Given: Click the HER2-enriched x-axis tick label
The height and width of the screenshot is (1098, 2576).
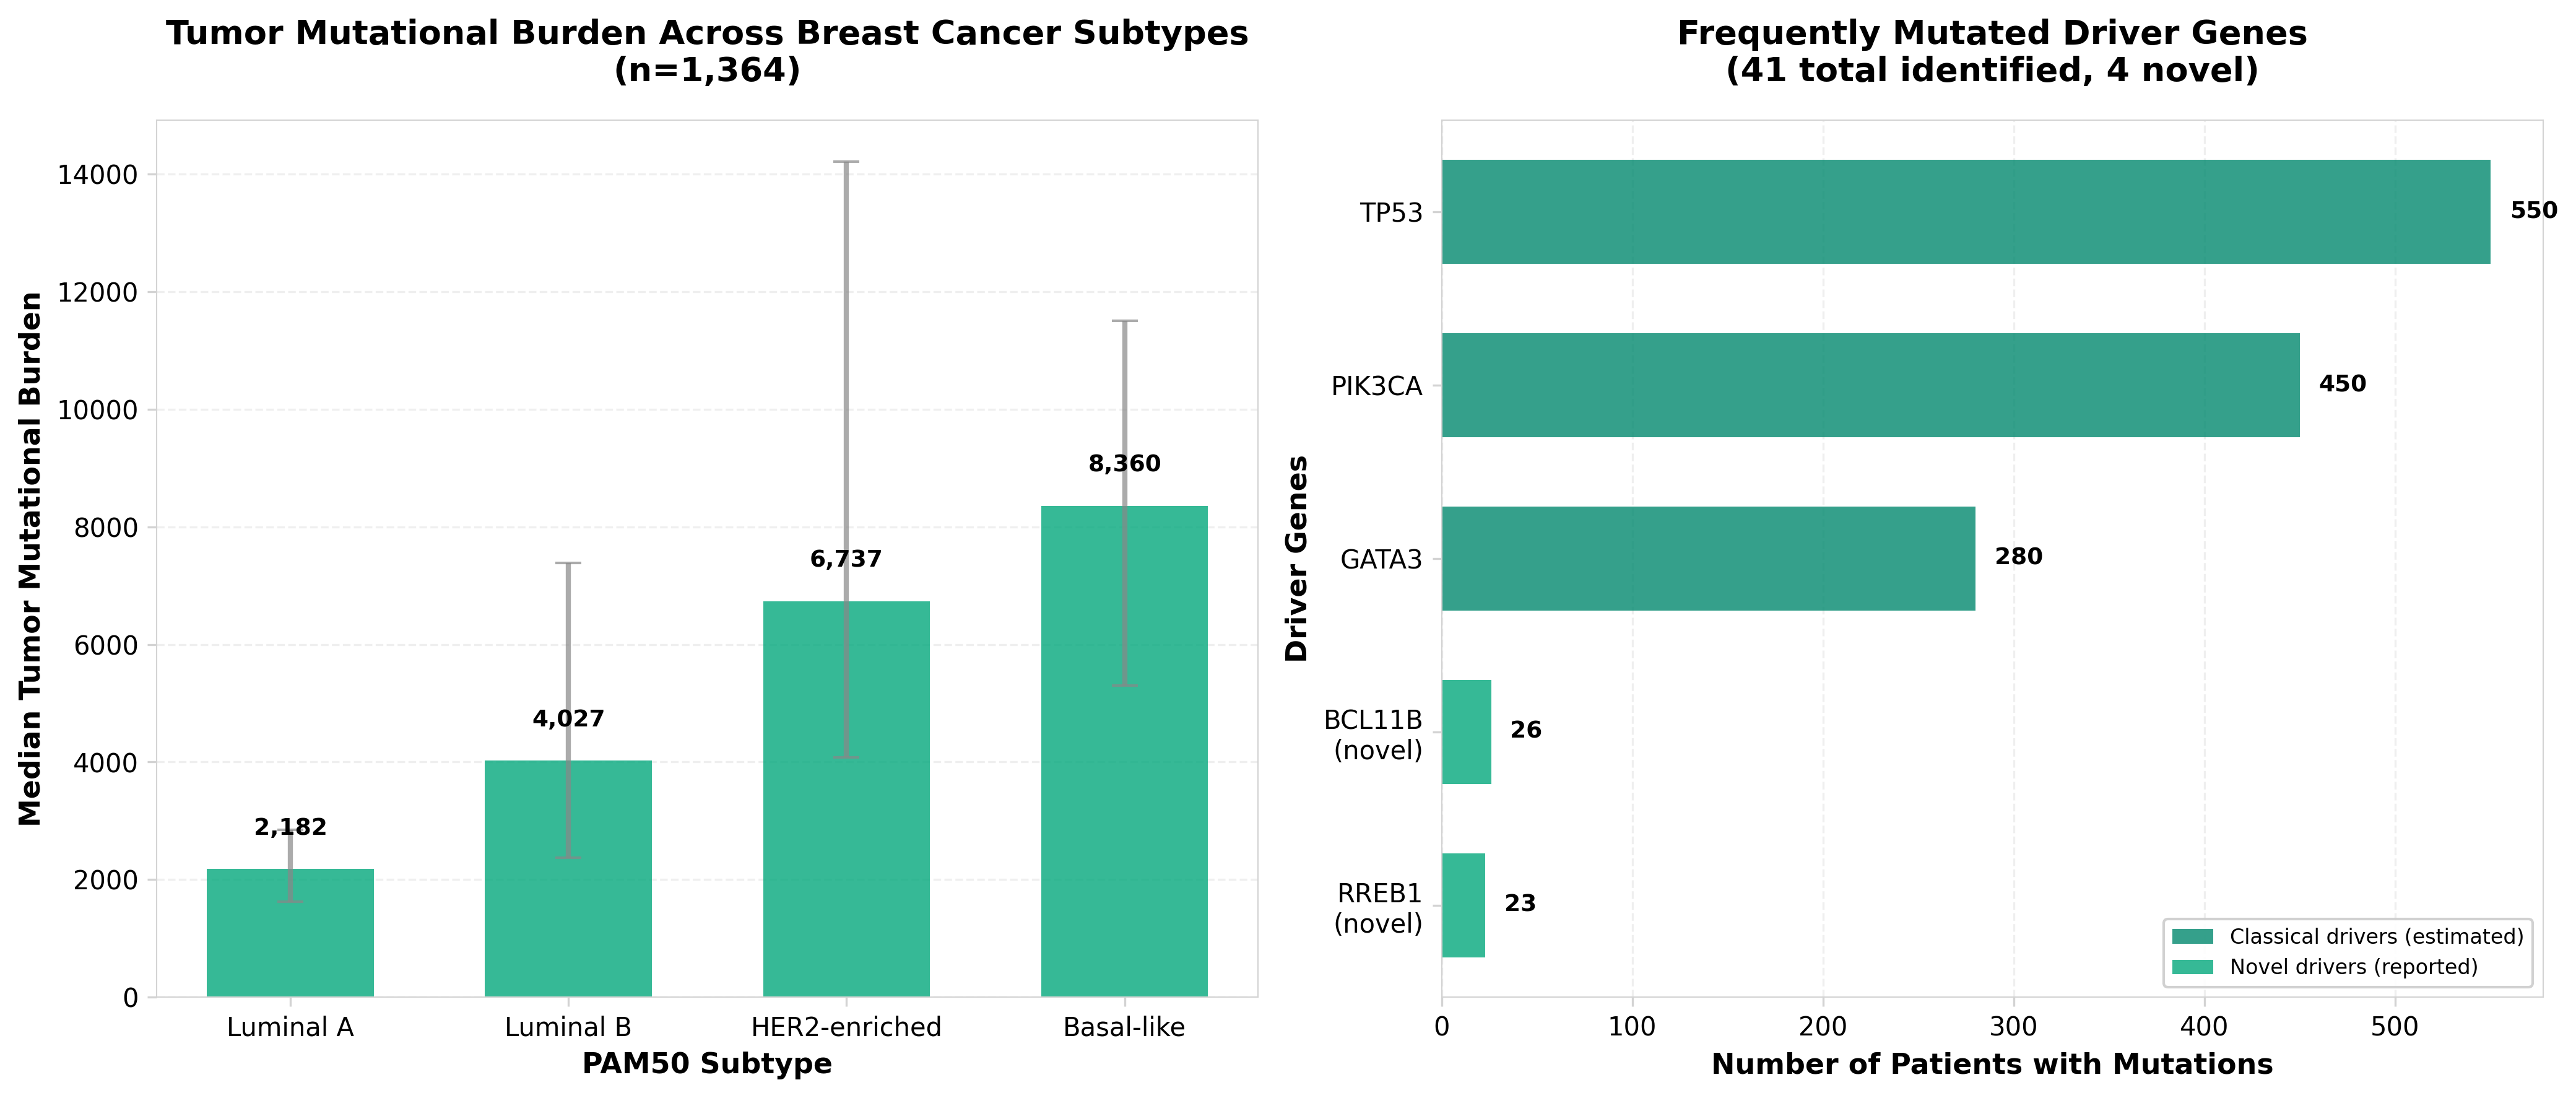Looking at the screenshot, I should coord(846,1027).
